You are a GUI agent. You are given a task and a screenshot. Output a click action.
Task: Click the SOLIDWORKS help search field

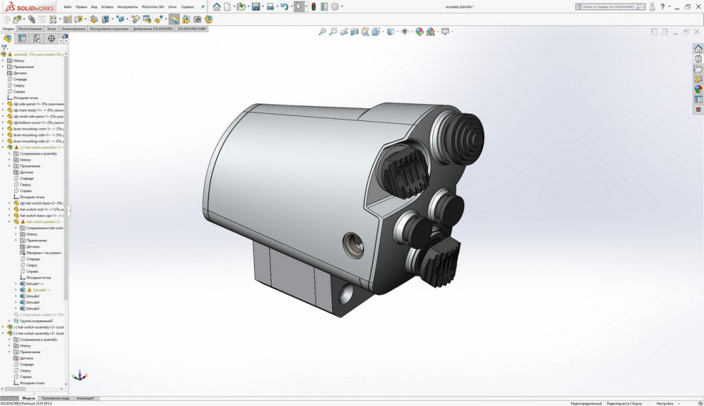click(x=608, y=6)
